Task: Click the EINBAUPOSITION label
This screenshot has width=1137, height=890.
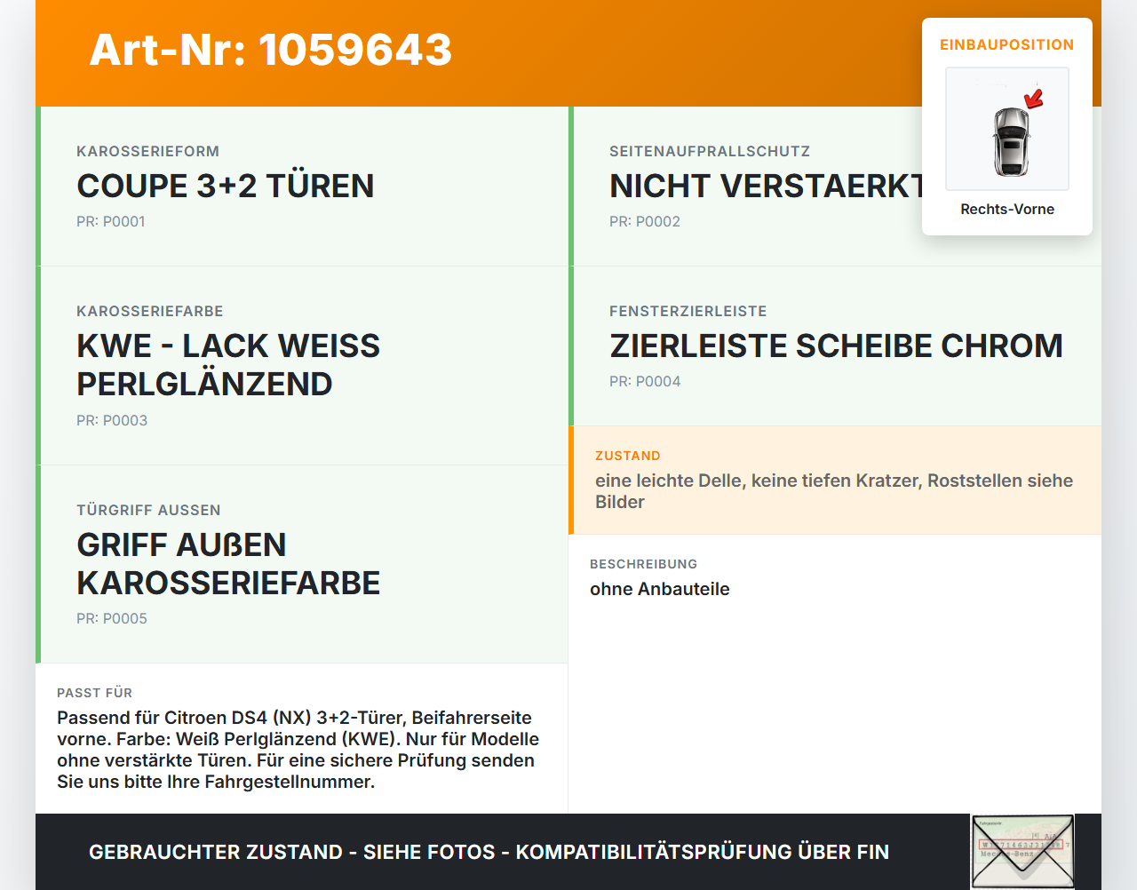Action: click(x=1007, y=44)
